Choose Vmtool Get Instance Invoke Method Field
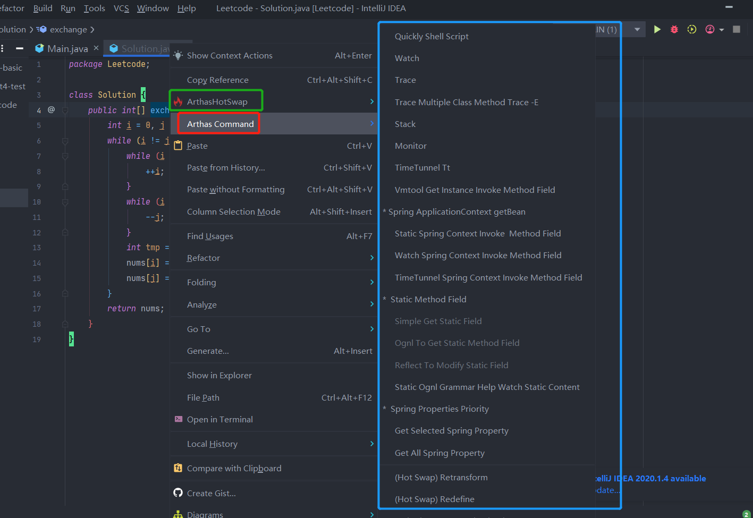Viewport: 753px width, 518px height. tap(487, 190)
